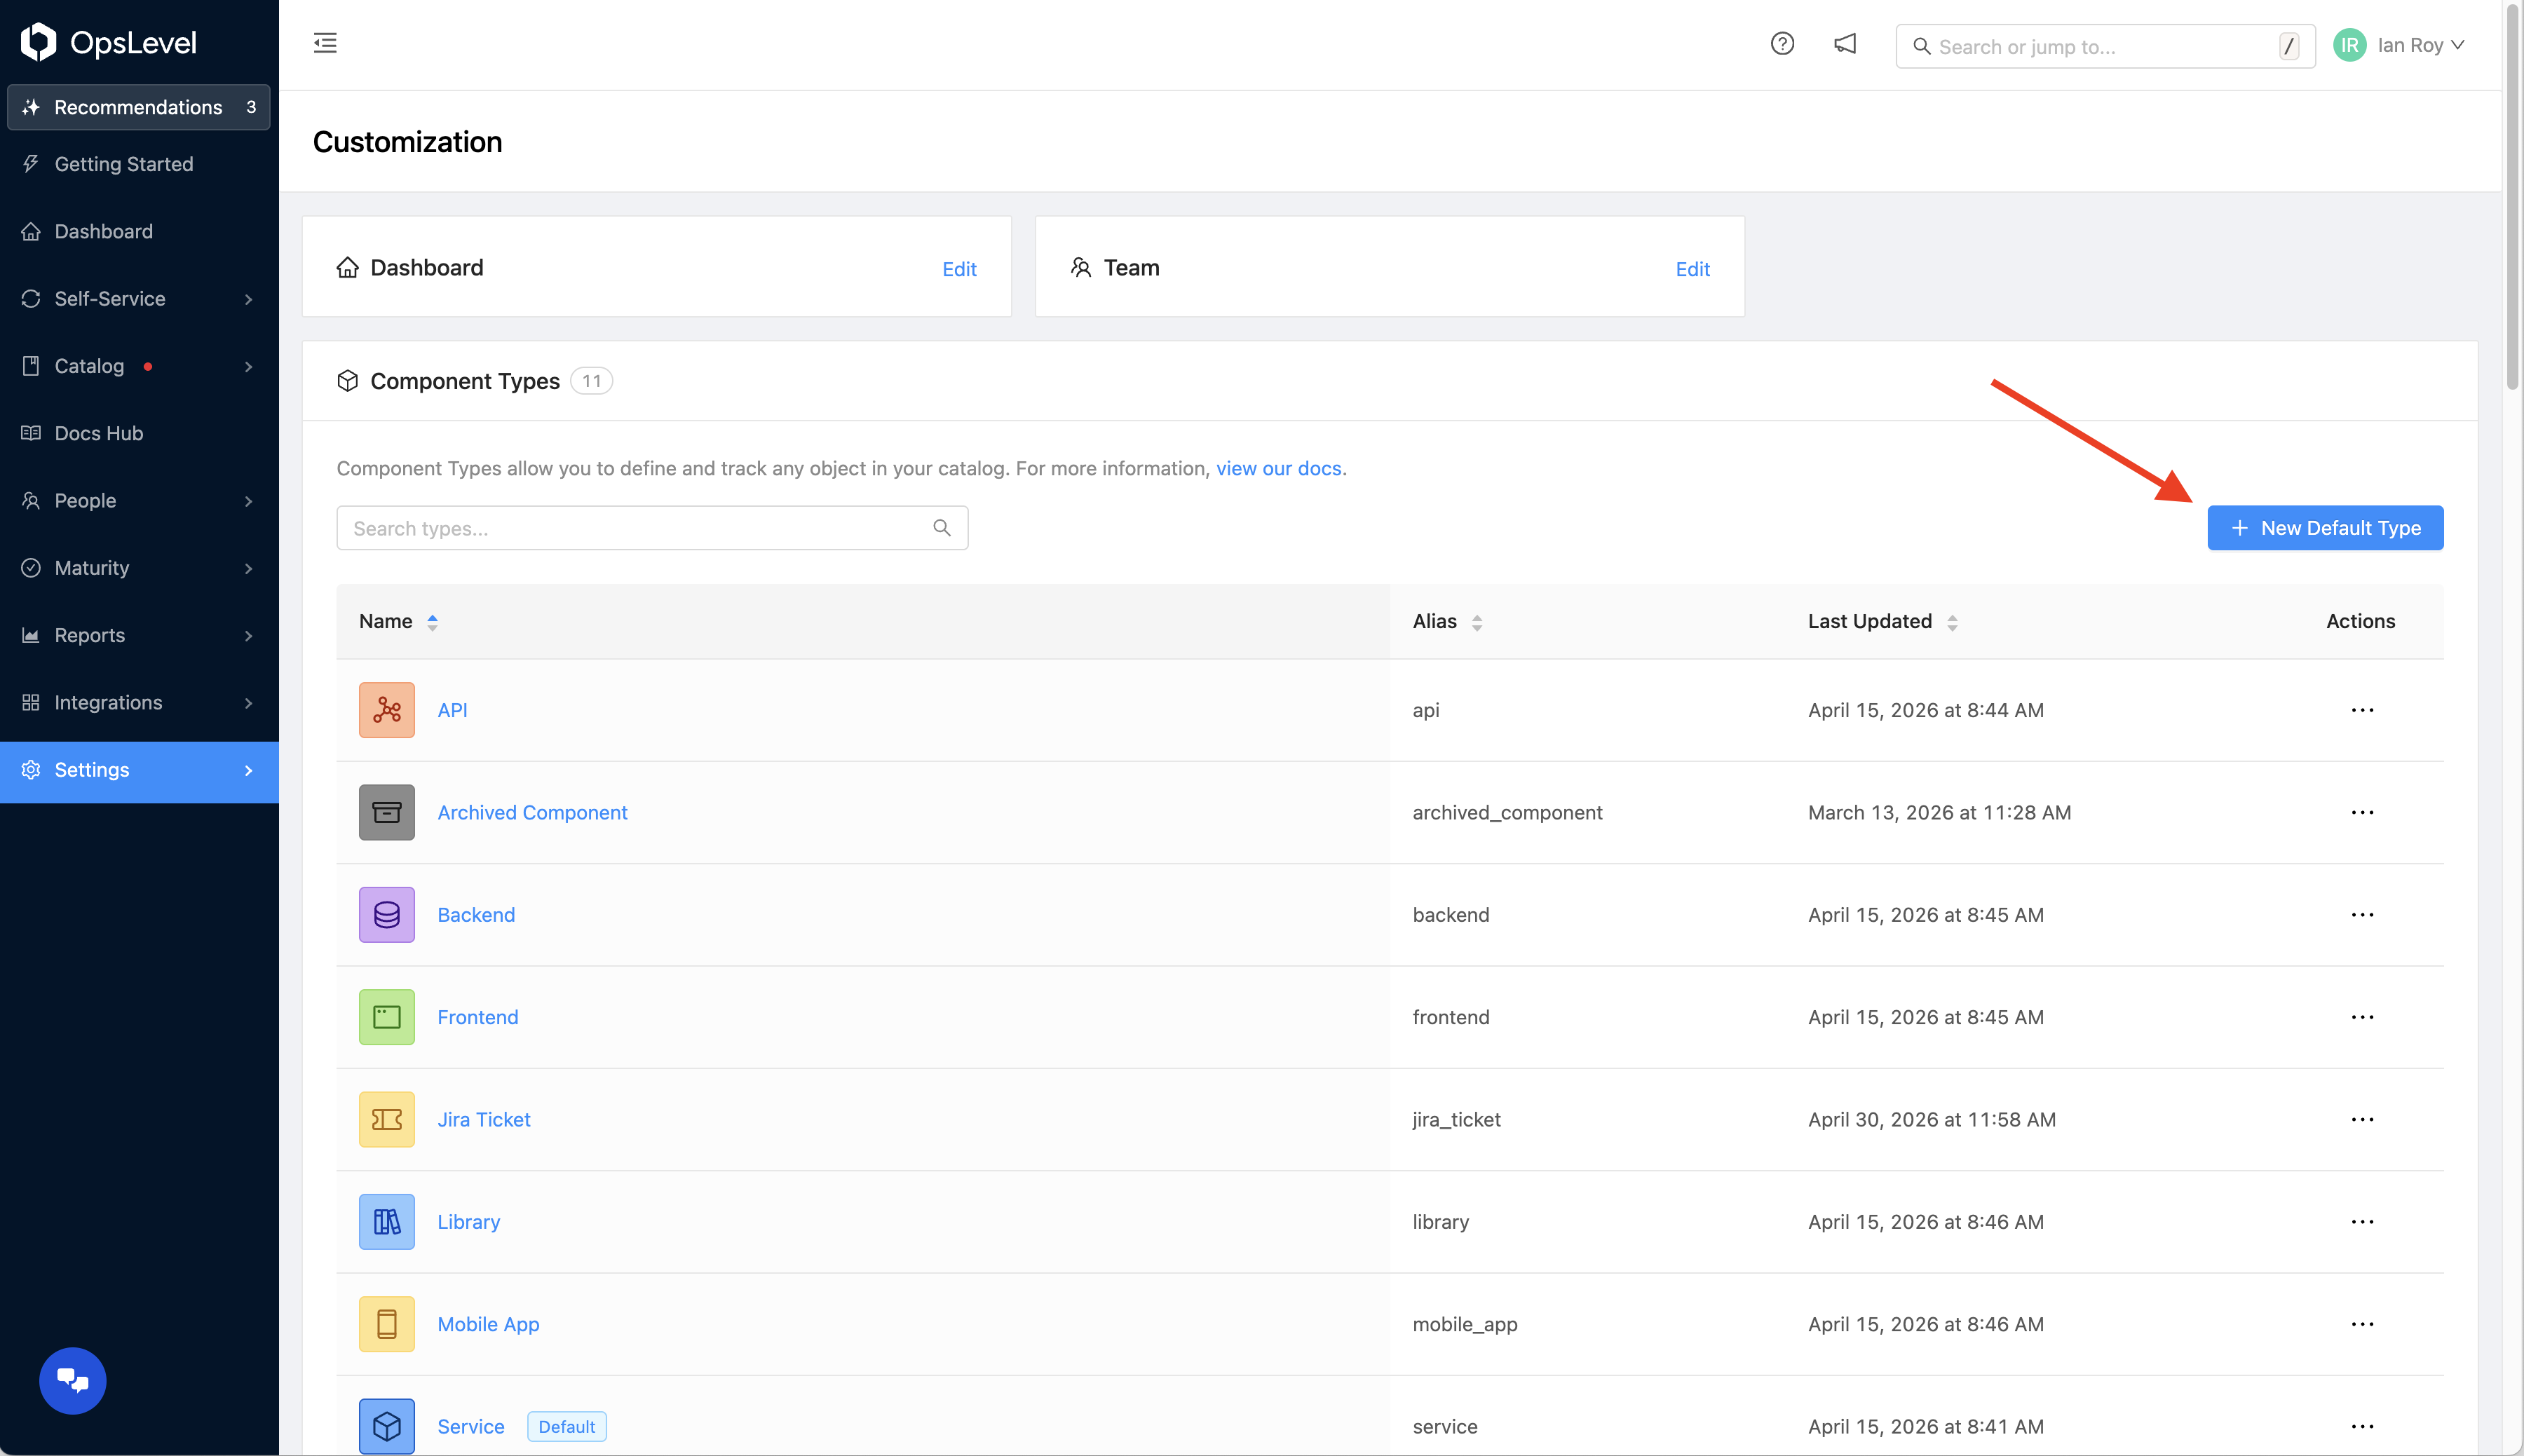Open the help question mark icon

pyautogui.click(x=1782, y=44)
